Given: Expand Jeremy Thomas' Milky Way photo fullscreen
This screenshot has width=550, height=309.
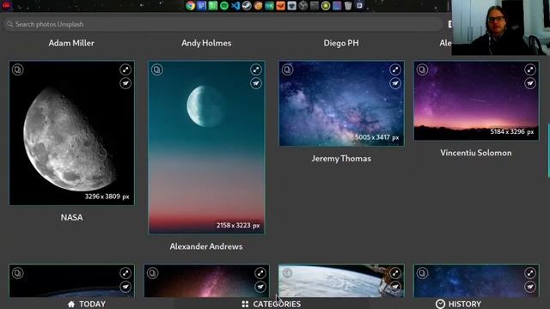Looking at the screenshot, I should (x=395, y=70).
